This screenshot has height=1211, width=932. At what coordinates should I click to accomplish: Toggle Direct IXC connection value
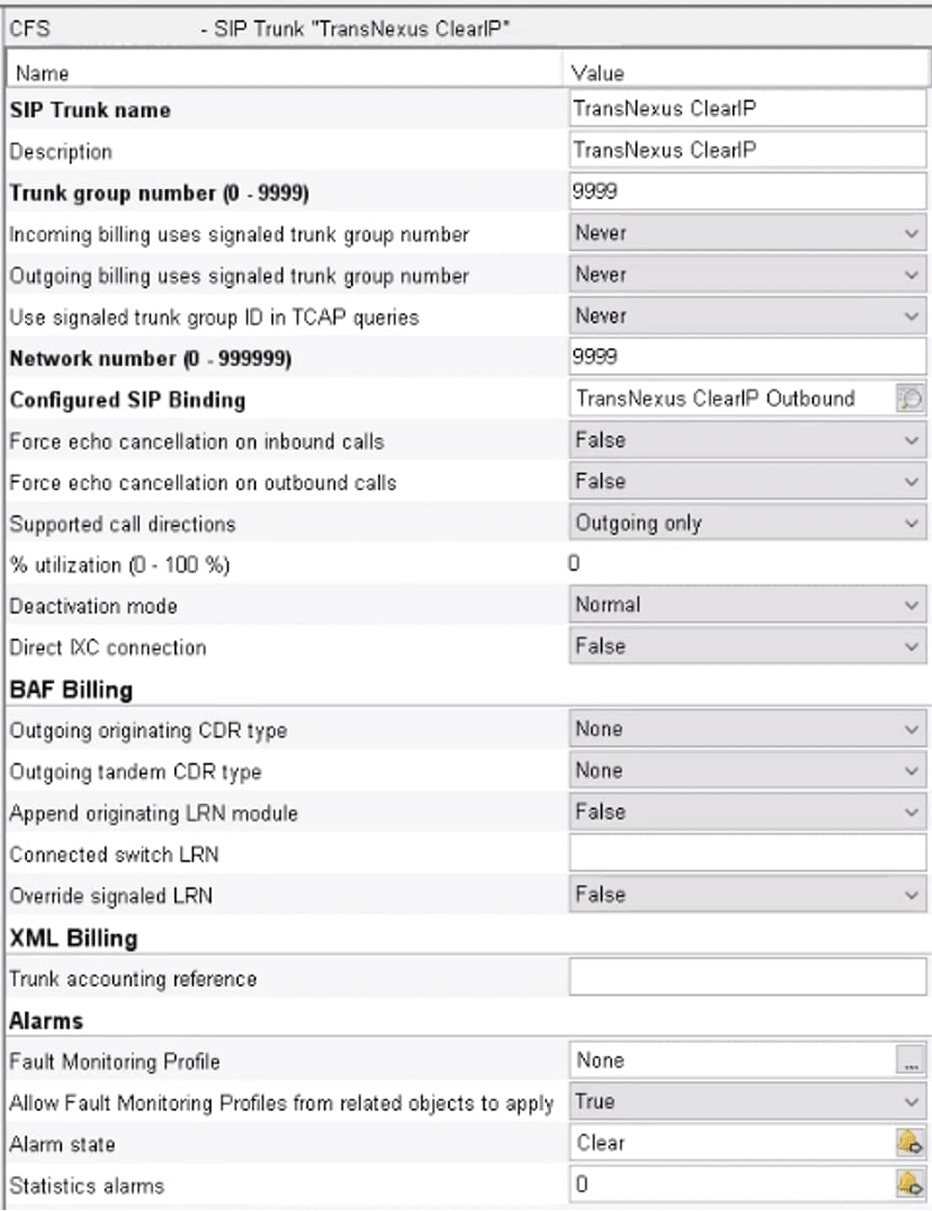[747, 647]
